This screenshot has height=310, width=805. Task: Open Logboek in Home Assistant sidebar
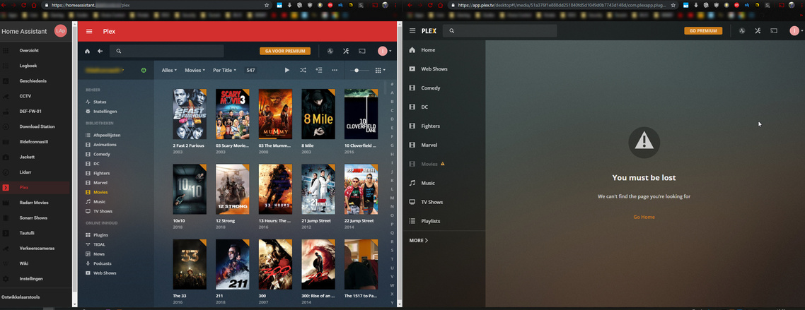pyautogui.click(x=28, y=66)
